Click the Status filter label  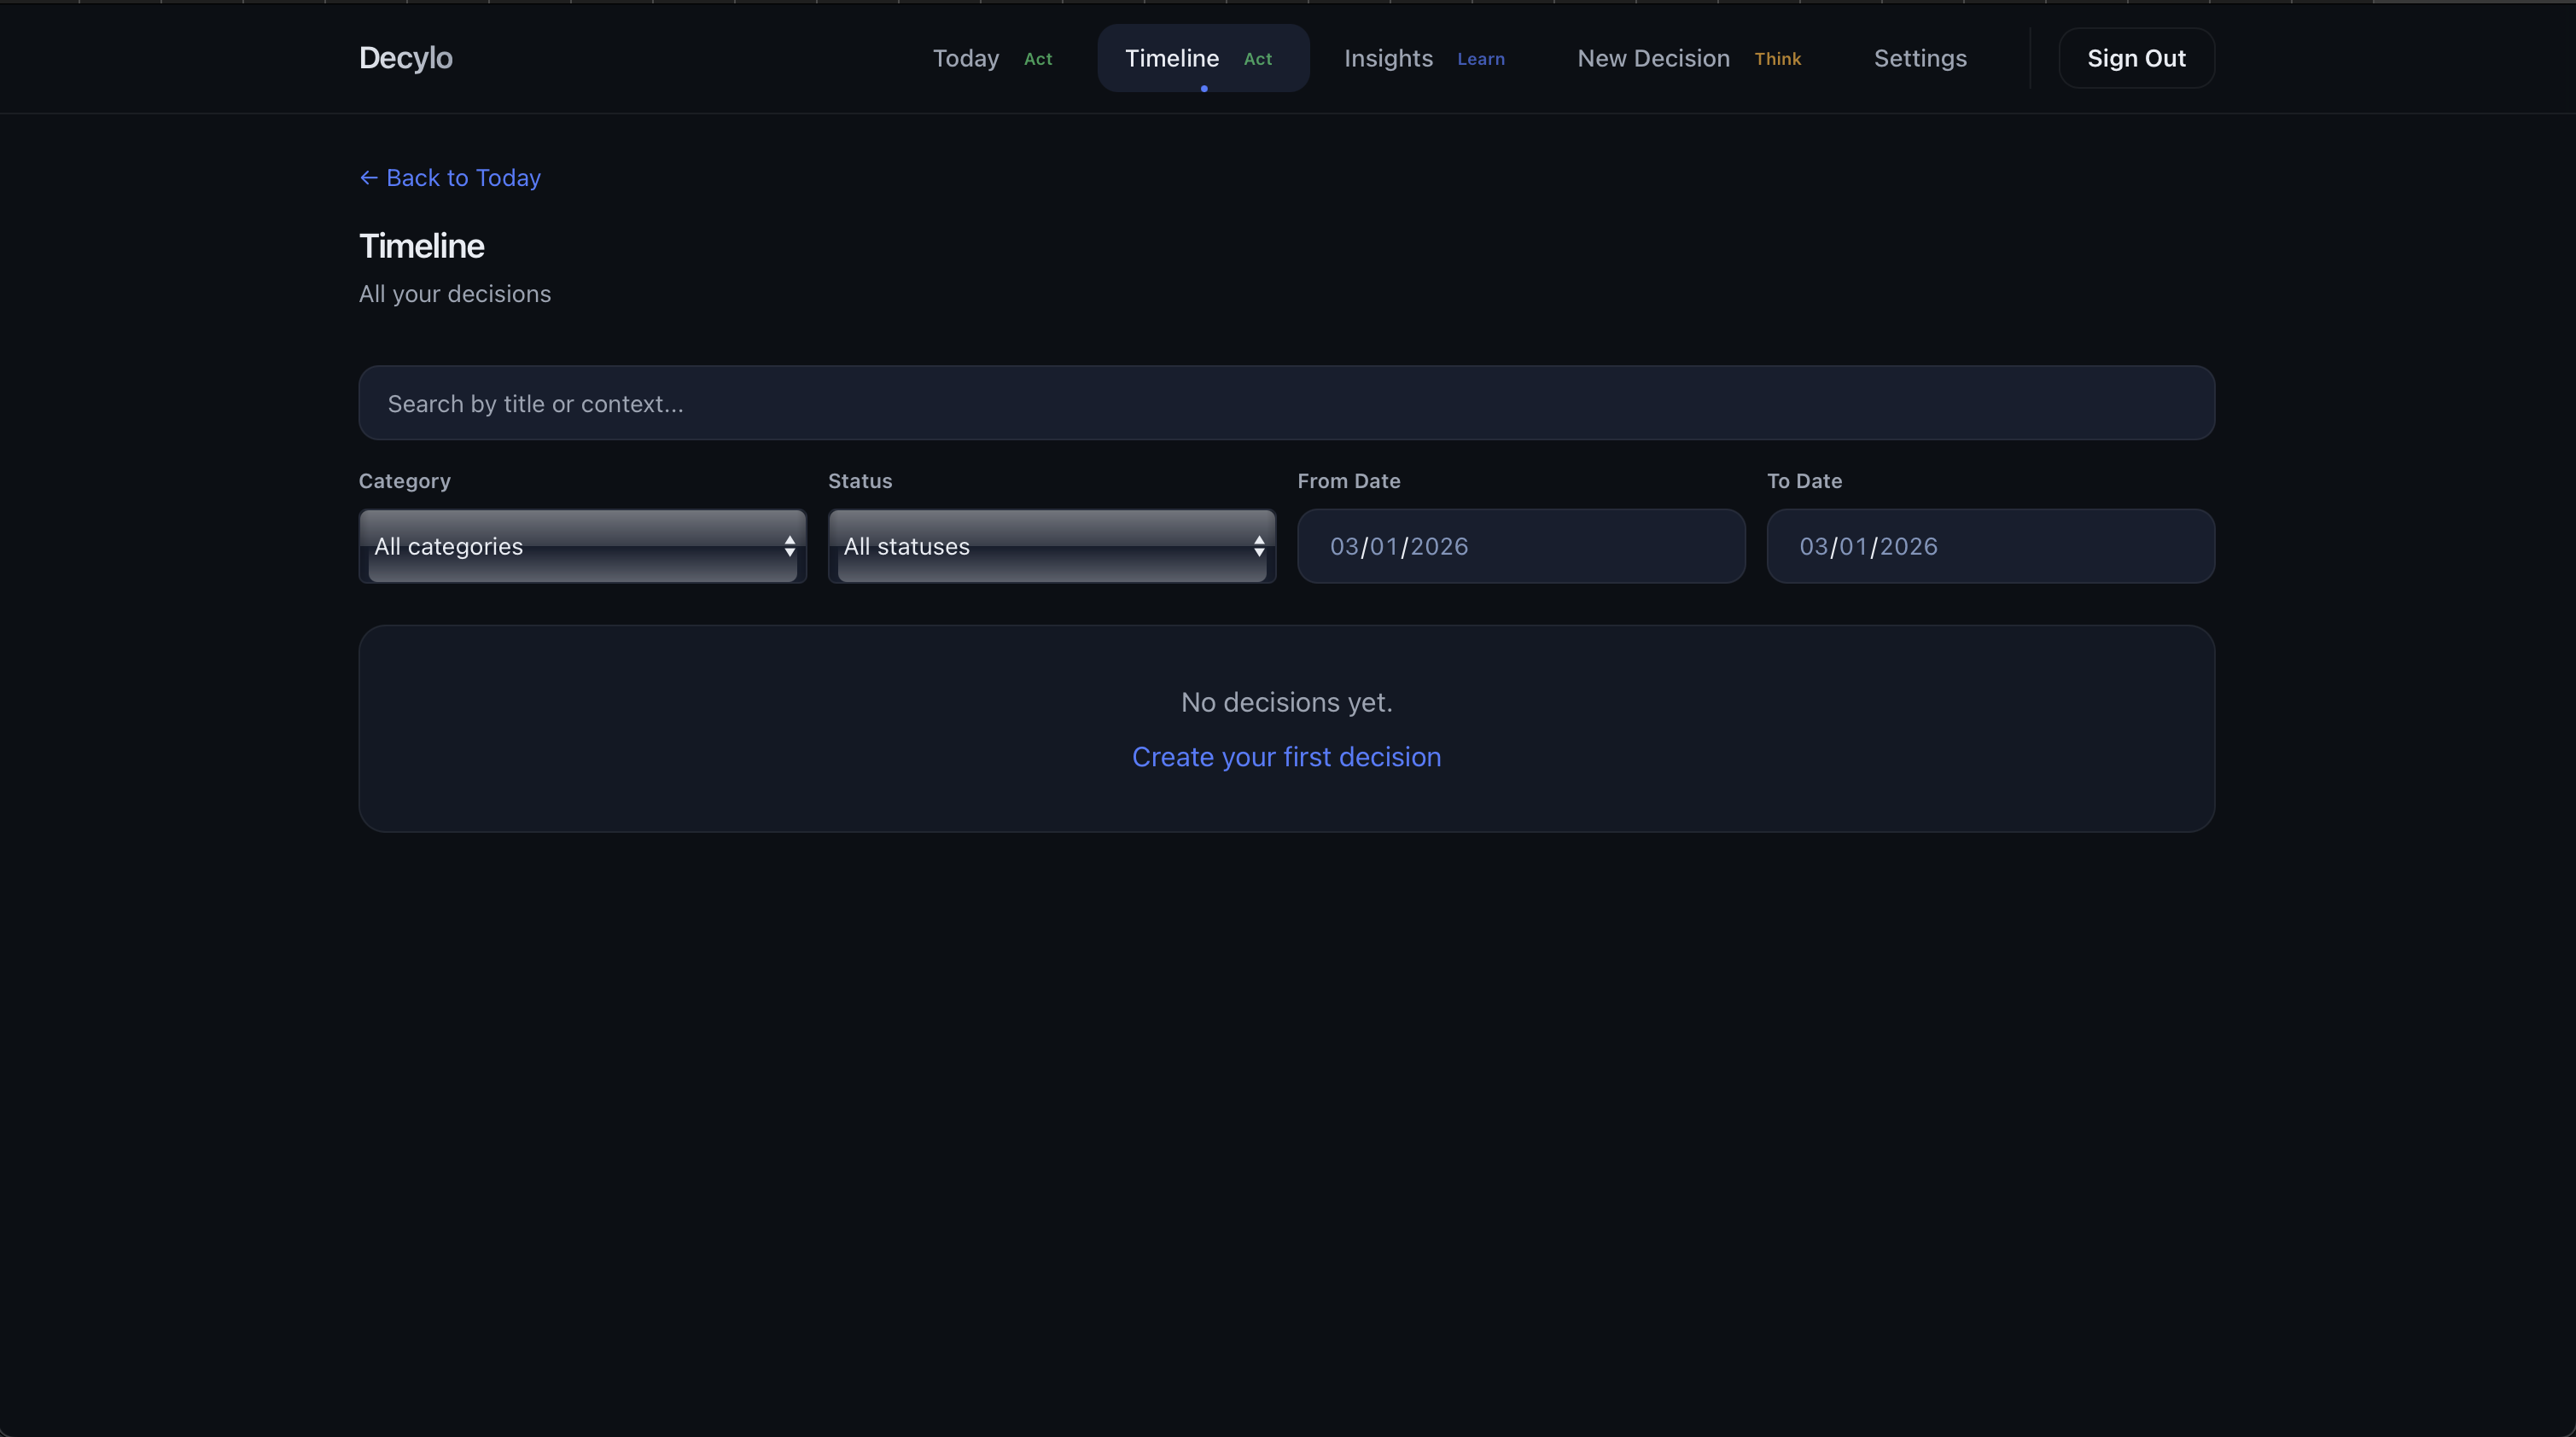(x=860, y=481)
